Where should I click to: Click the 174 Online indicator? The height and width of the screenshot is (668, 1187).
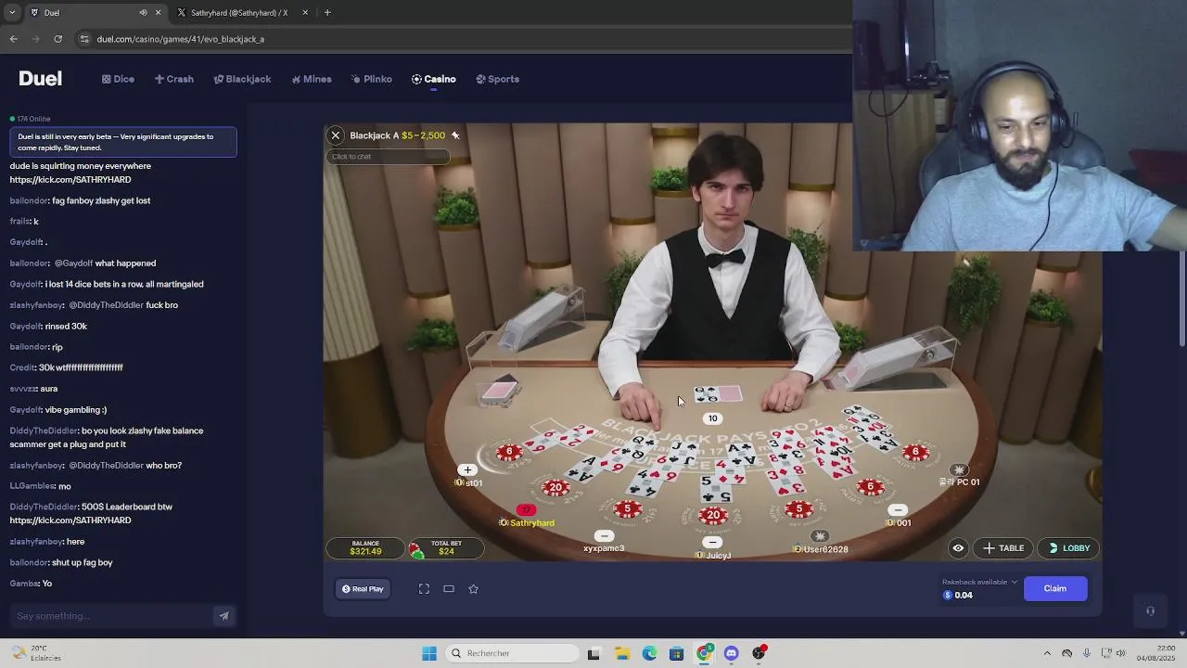pyautogui.click(x=30, y=119)
